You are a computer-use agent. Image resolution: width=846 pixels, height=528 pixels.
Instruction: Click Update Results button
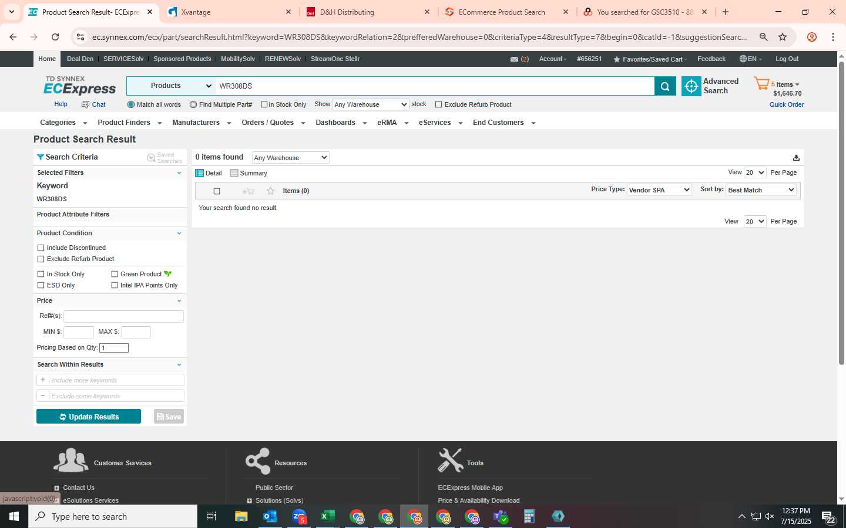point(89,417)
